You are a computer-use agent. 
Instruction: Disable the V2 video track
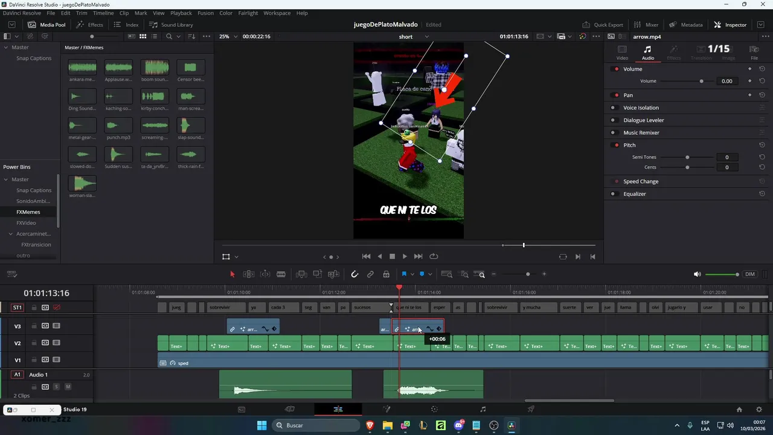(x=56, y=343)
